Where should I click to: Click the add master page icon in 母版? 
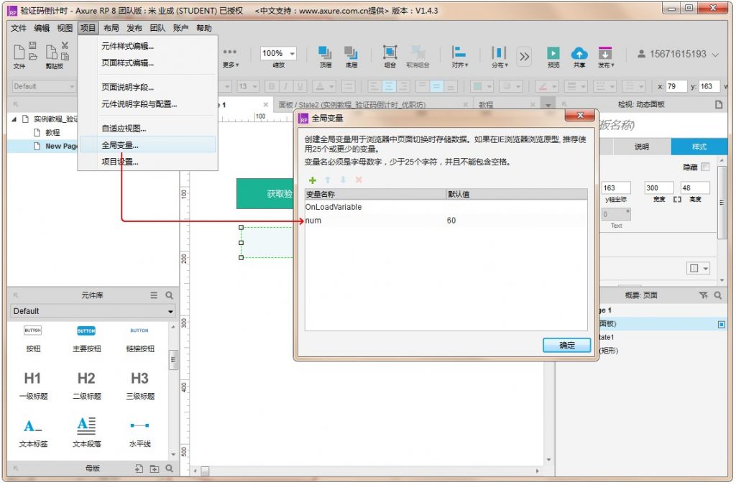[x=139, y=468]
